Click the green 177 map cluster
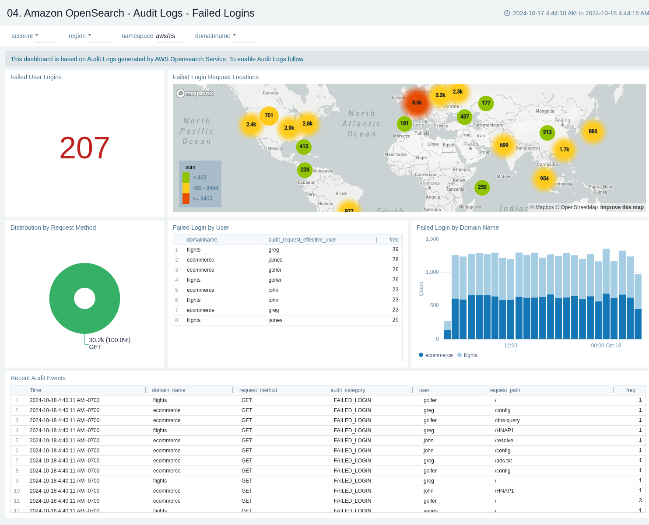649x525 pixels. tap(486, 103)
